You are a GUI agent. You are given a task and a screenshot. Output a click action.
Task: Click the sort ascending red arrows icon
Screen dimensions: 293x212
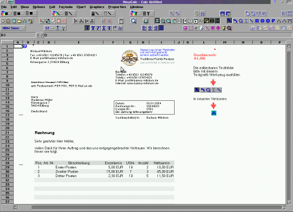click(103, 21)
